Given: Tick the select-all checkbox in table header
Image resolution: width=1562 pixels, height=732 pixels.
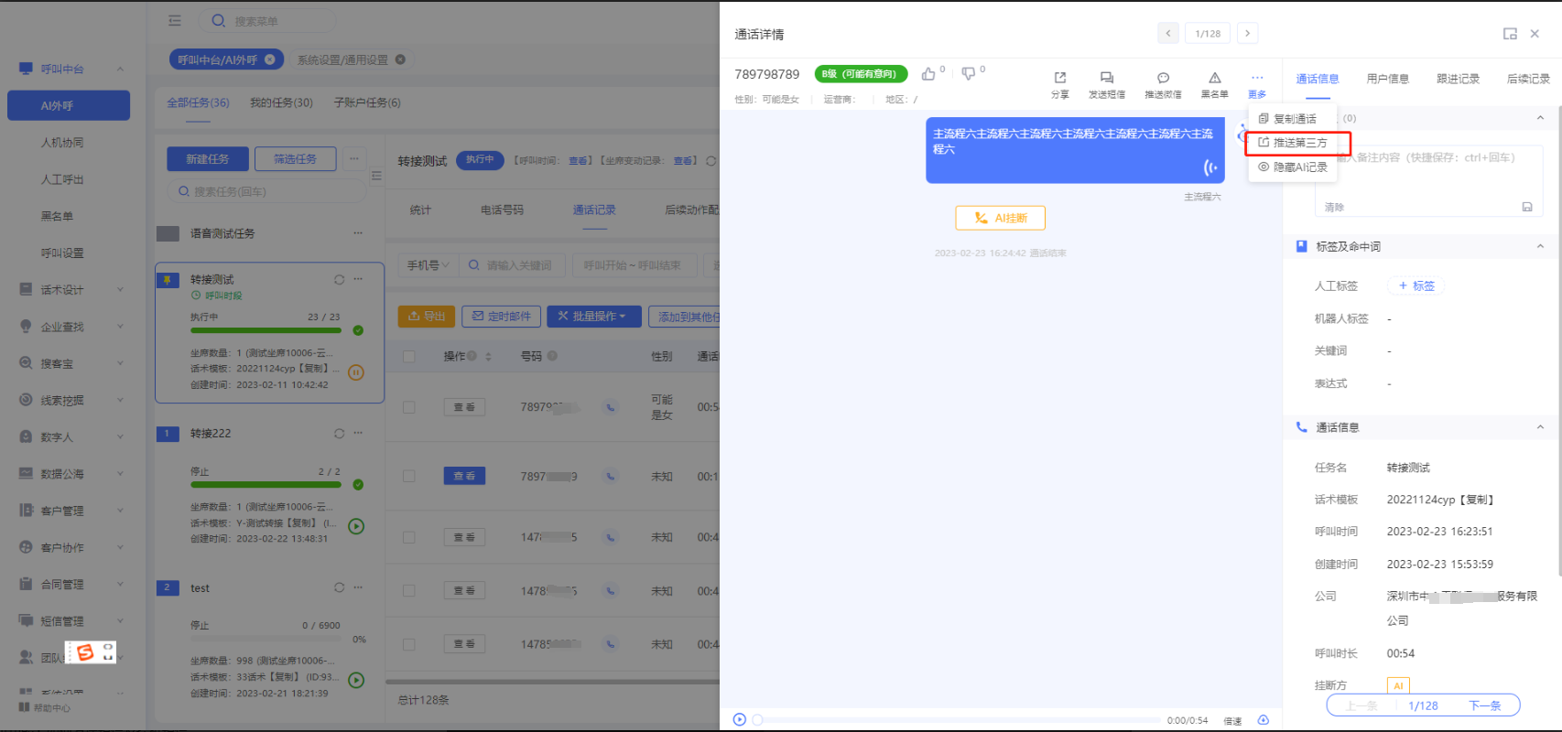Looking at the screenshot, I should click(409, 357).
